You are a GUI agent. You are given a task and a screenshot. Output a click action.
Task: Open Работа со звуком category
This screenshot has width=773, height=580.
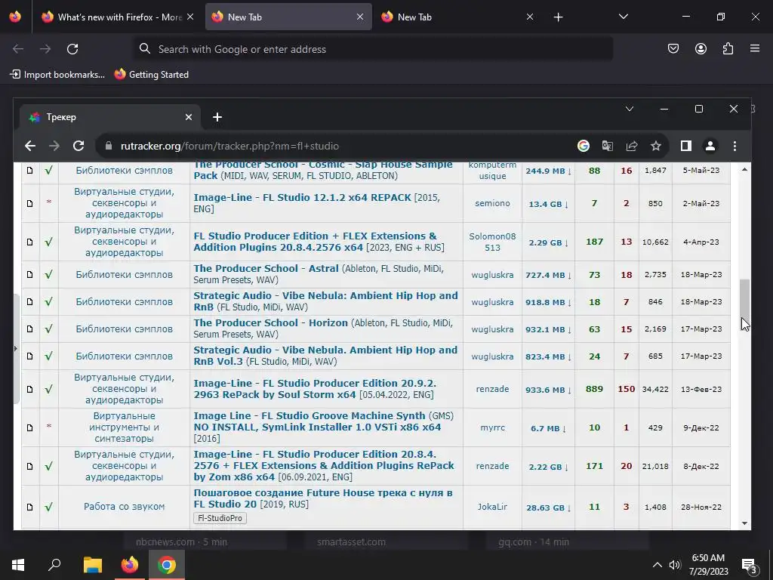click(x=125, y=507)
